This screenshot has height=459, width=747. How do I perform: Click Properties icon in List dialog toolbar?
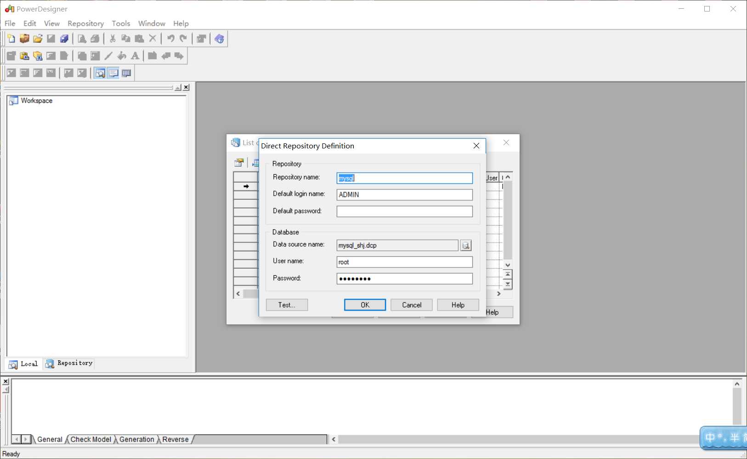[x=239, y=163]
